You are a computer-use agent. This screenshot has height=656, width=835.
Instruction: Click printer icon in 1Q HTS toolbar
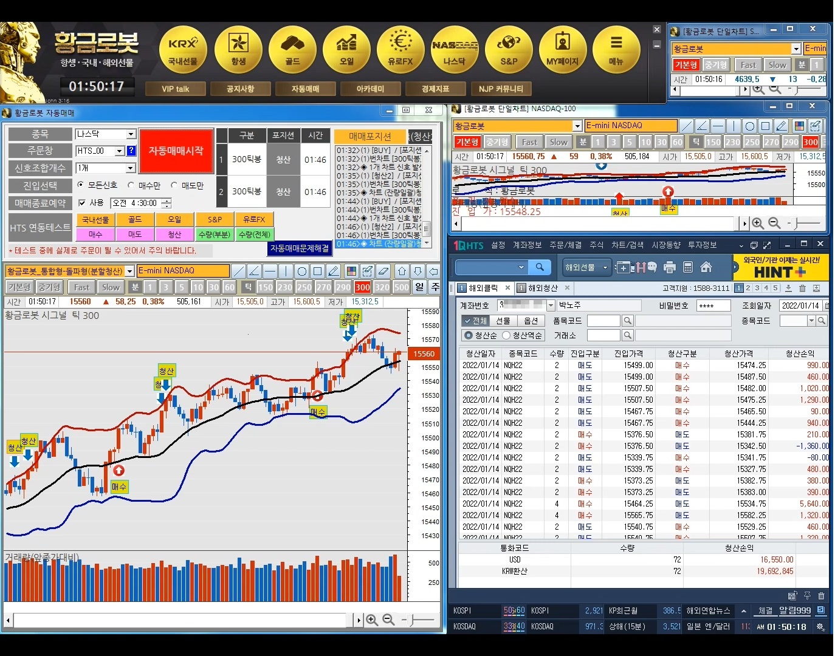(x=670, y=267)
